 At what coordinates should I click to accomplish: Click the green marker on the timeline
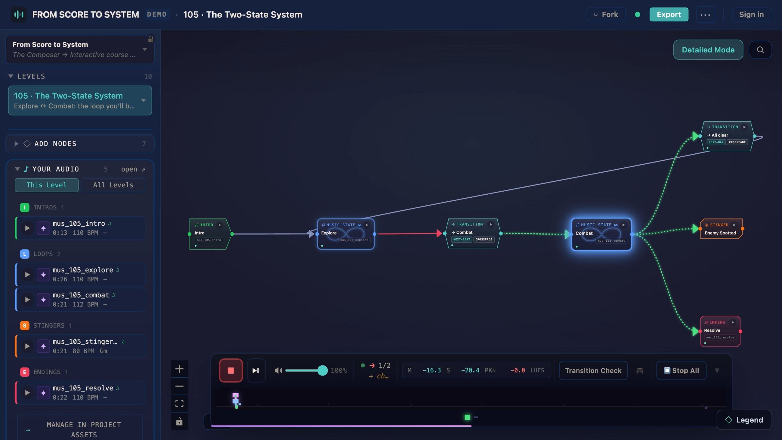pos(467,417)
